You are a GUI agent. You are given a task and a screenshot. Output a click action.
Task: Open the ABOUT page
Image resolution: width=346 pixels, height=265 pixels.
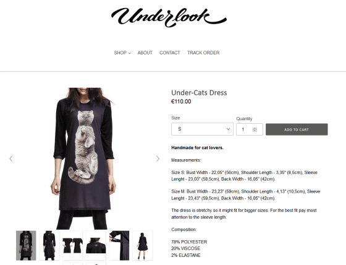[145, 53]
